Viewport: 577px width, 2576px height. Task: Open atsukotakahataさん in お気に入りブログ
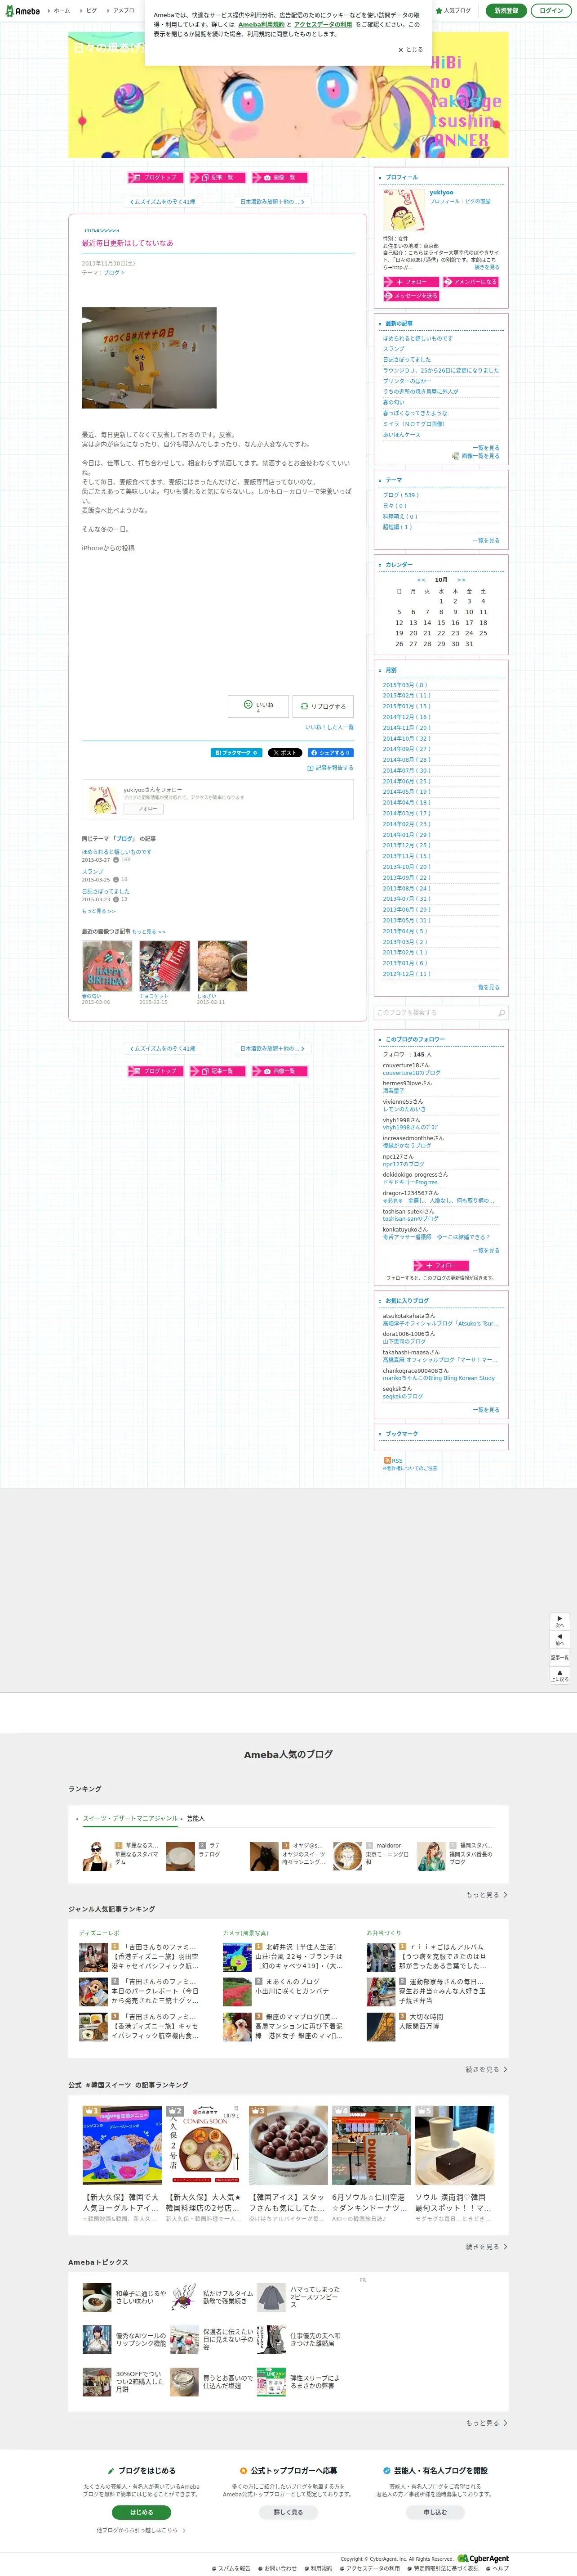click(408, 1316)
